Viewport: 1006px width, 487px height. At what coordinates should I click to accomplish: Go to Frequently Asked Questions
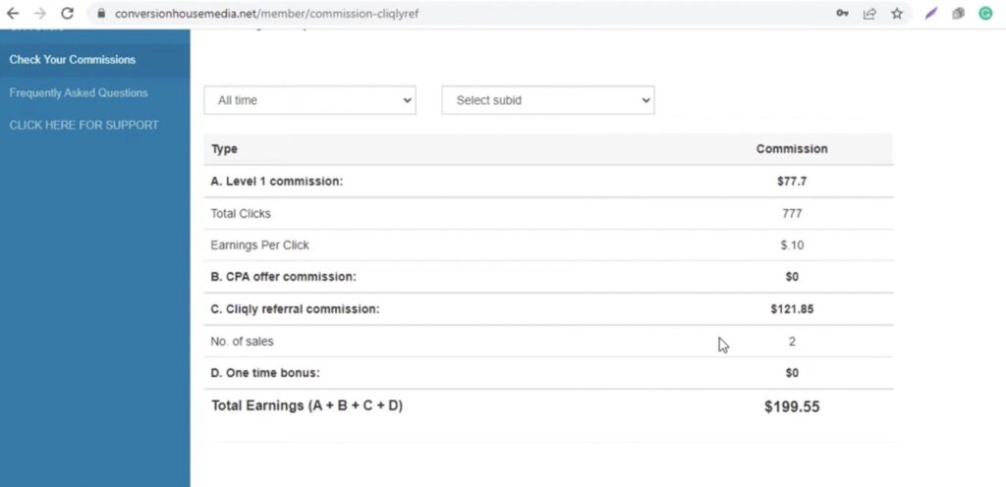(79, 93)
